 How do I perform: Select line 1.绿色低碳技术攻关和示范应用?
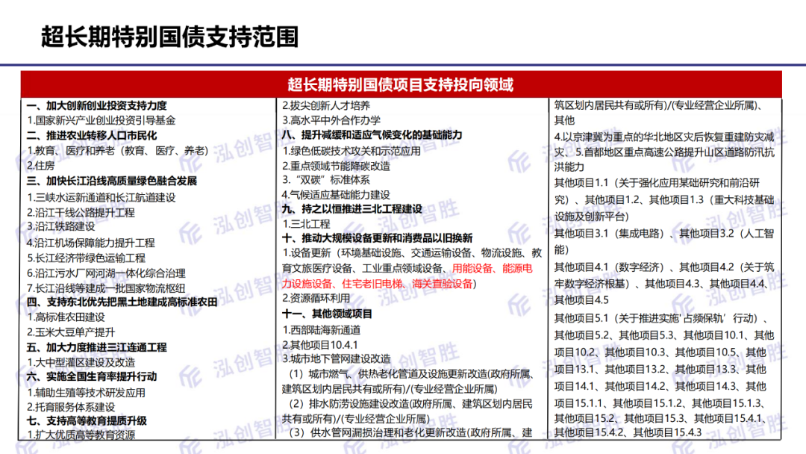click(x=351, y=151)
